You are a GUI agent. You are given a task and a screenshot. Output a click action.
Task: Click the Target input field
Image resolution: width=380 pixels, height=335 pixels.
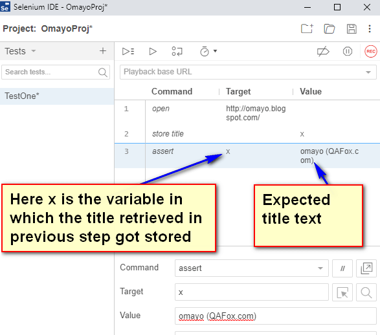pyautogui.click(x=252, y=292)
